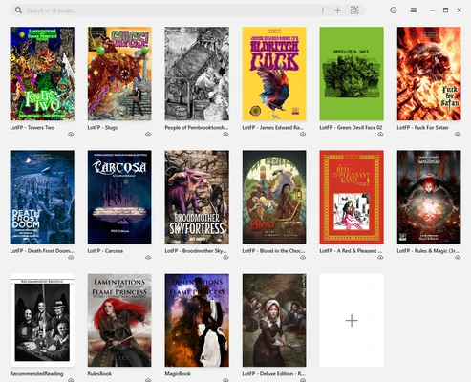
Task: Click cloud icon under RulesBook
Action: (148, 380)
